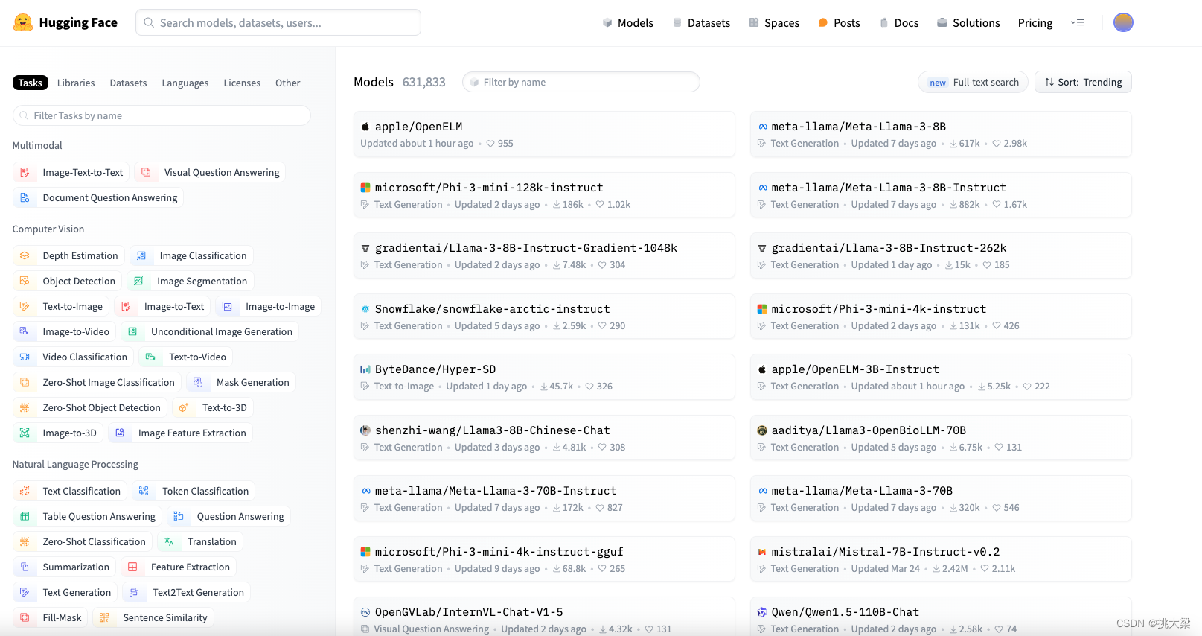This screenshot has height=636, width=1202.
Task: Open the user avatar menu
Action: [1123, 22]
